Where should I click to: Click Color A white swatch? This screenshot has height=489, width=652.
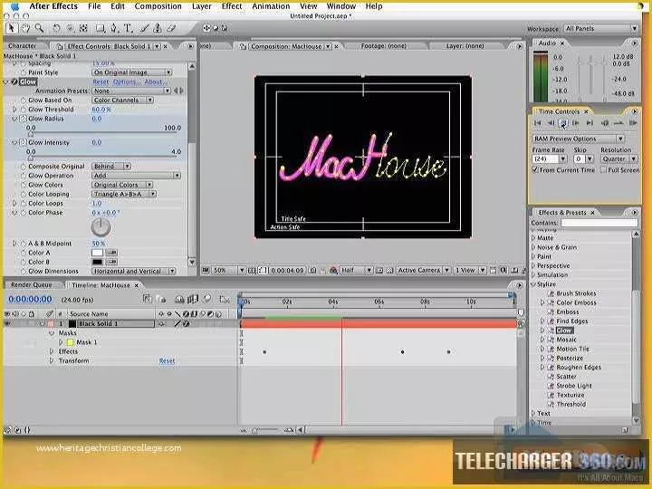click(x=97, y=253)
